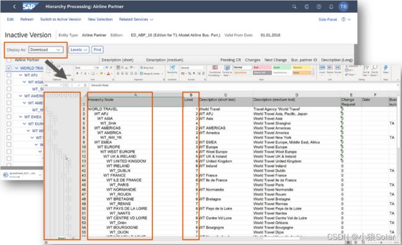Click the Find button
402x245 pixels.
98,49
